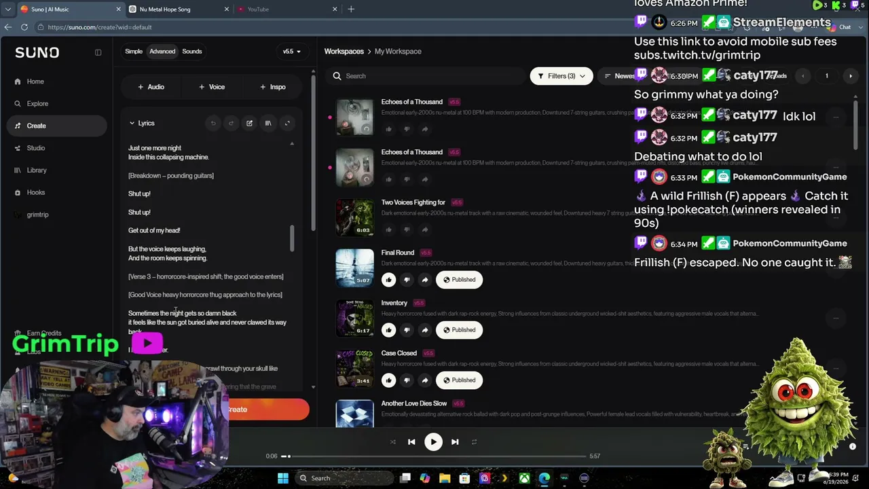Screen dimensions: 869x489
Task: Open the Windows Start menu
Action: [x=283, y=478]
